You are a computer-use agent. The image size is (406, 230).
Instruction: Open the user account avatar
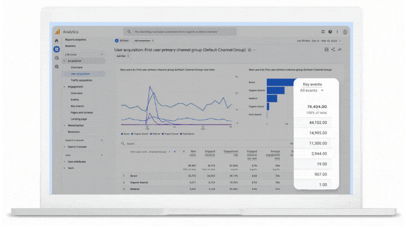click(x=345, y=31)
